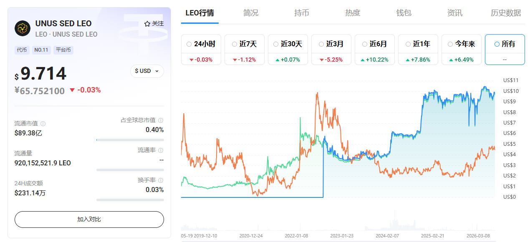This screenshot has width=530, height=242.
Task: Select the 所有 range radio
Action: click(497, 44)
